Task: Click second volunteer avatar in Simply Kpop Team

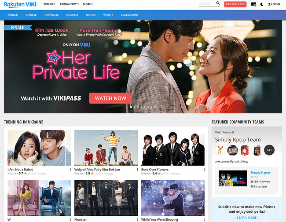Action: tap(233, 150)
